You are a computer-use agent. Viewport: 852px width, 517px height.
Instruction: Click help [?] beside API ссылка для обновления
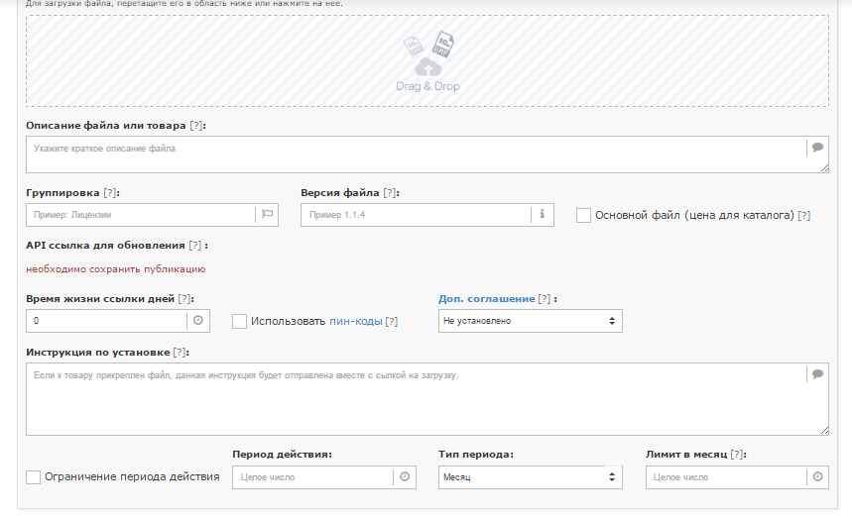(195, 246)
